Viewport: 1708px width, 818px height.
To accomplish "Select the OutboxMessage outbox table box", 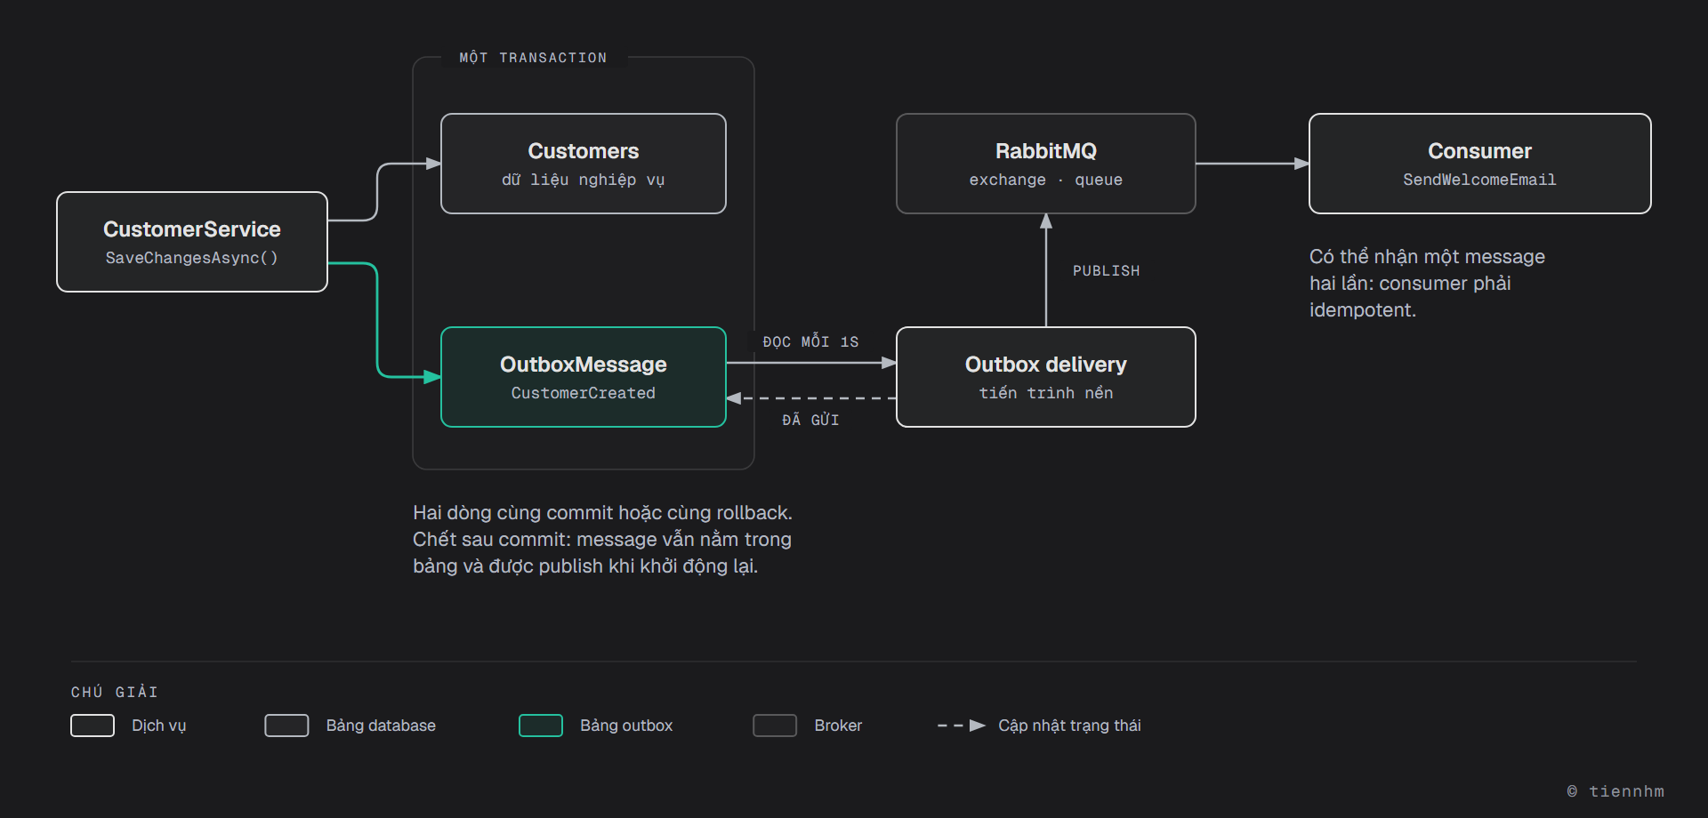I will click(x=584, y=377).
